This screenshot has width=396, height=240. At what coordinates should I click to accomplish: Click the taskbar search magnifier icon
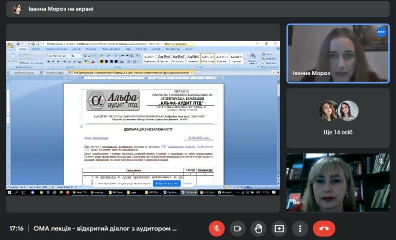[x=16, y=192]
